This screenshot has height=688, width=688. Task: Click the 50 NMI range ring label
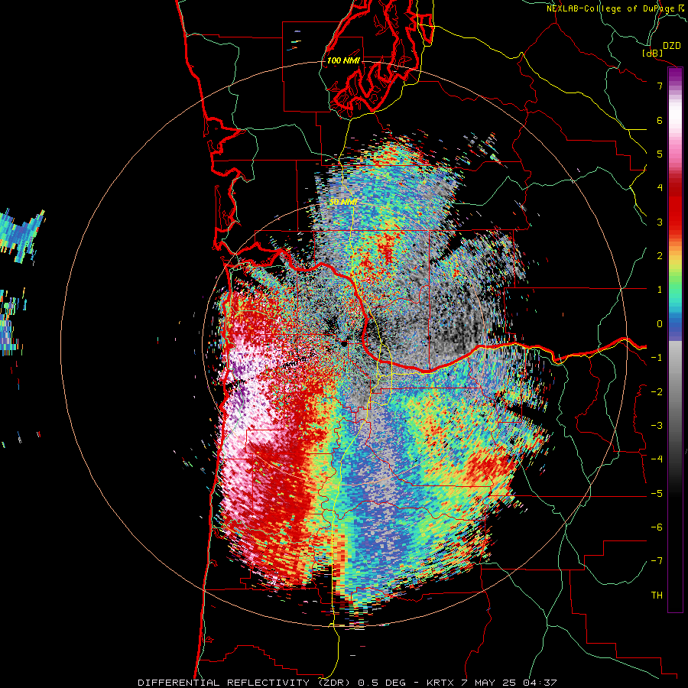coord(343,202)
